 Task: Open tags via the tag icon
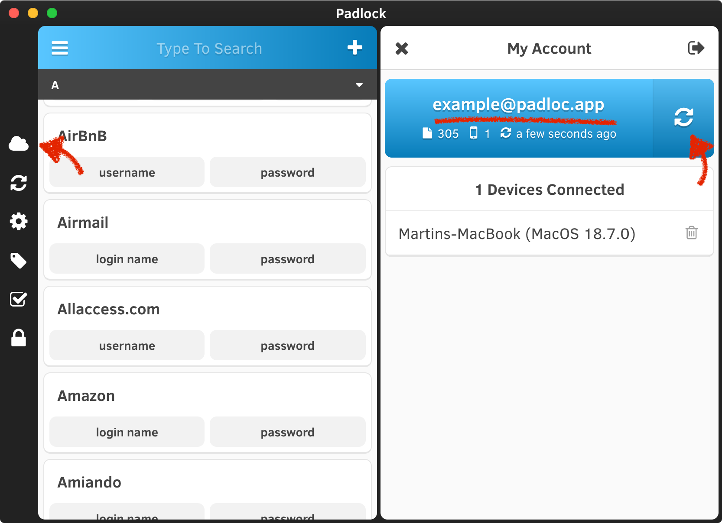[x=19, y=261]
